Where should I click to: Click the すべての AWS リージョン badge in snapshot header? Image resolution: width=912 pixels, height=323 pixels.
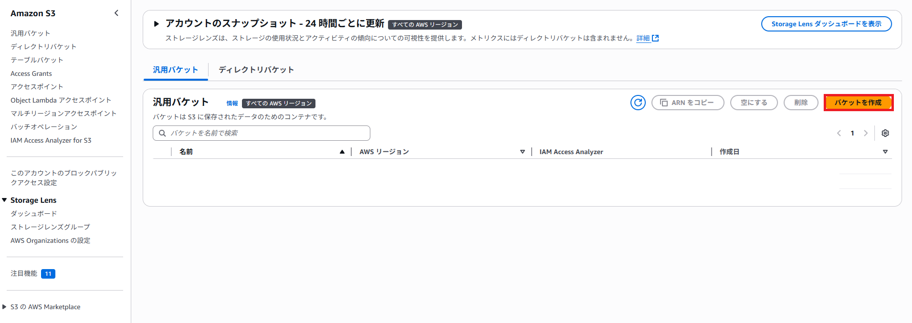click(x=425, y=25)
